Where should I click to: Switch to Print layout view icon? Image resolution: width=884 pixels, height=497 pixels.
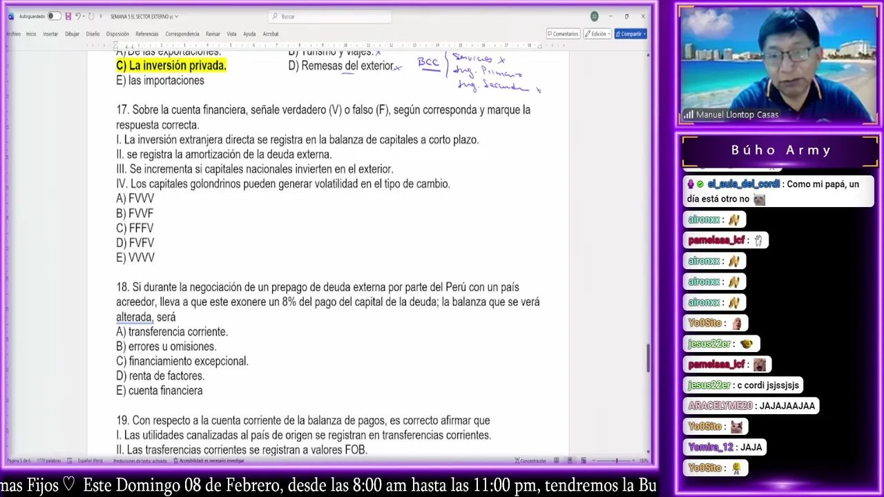tap(570, 460)
